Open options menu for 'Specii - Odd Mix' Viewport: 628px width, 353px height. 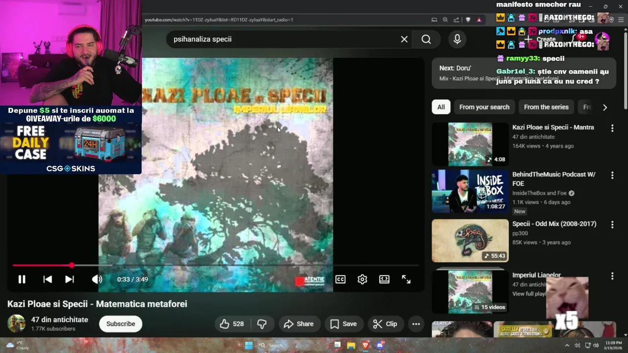[x=612, y=225]
